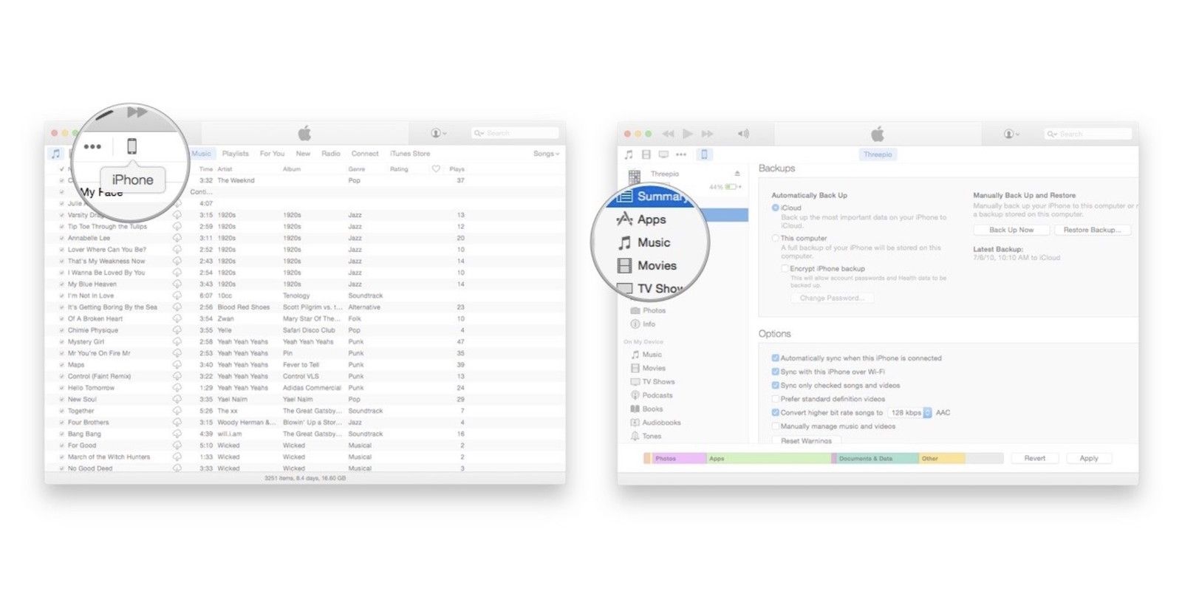Click the Revert button
This screenshot has height=611, width=1182.
tap(1034, 458)
